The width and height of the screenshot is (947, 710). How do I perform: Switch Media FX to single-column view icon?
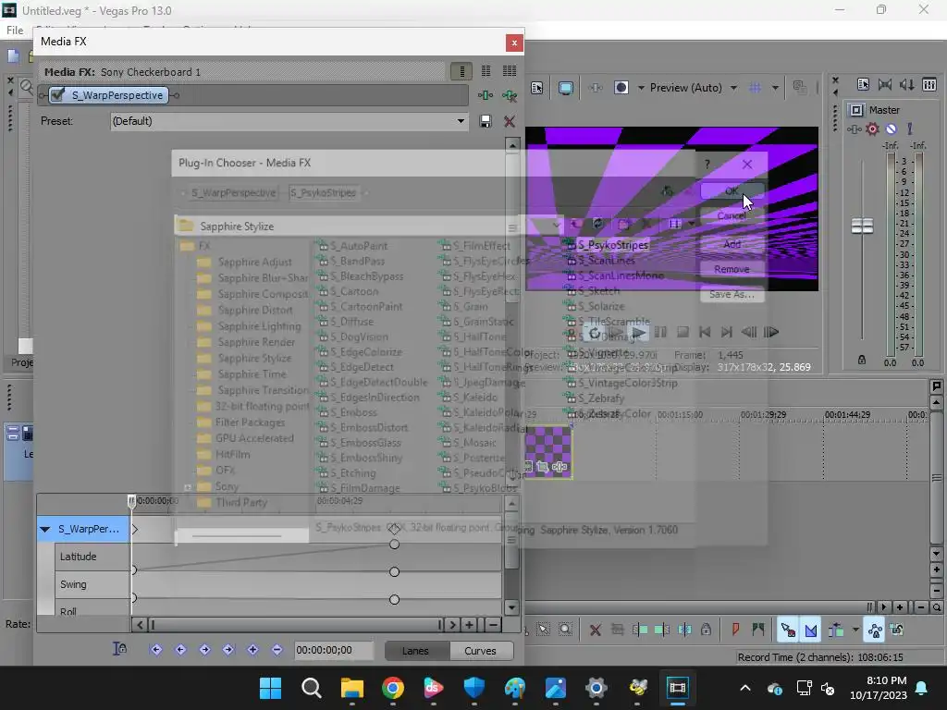(x=462, y=71)
